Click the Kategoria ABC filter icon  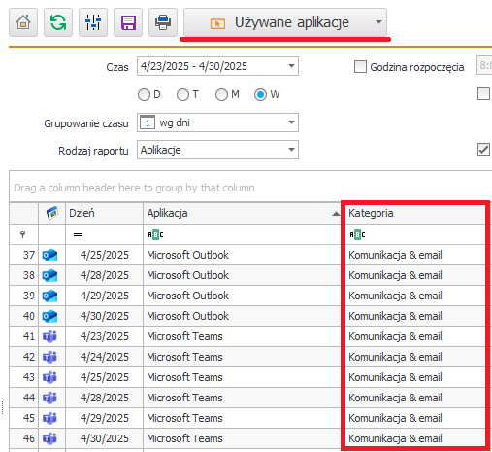[x=357, y=234]
